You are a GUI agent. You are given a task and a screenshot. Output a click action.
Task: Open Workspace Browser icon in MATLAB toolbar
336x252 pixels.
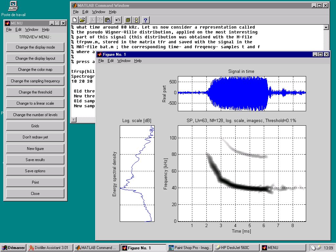coord(128,20)
